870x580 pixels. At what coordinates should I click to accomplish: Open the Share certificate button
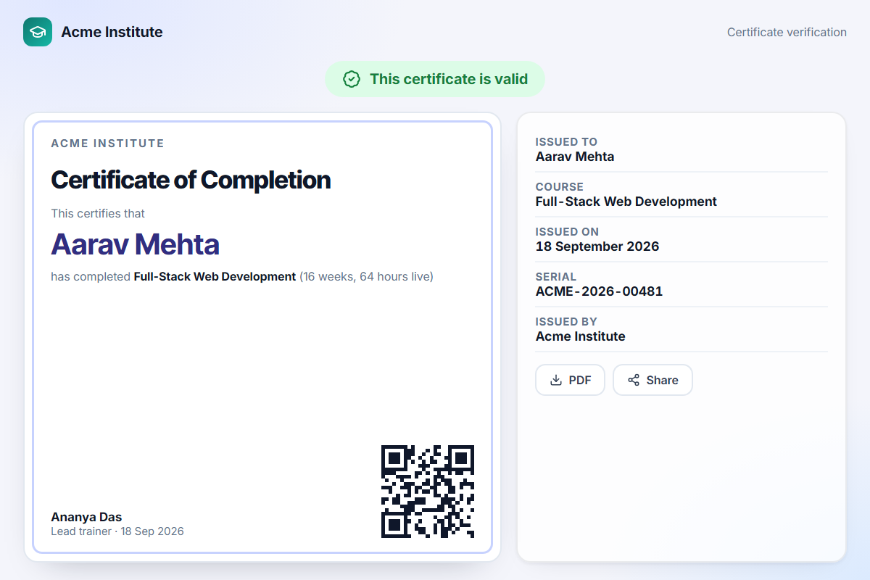click(x=652, y=380)
